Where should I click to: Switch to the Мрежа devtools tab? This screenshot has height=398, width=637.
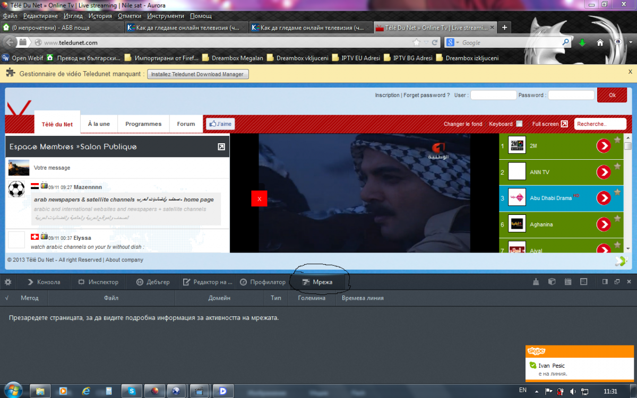317,282
